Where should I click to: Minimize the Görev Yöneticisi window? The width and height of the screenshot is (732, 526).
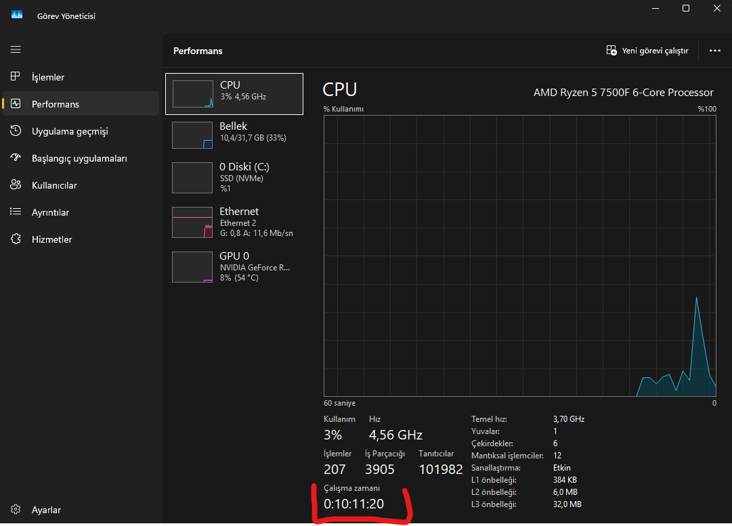(x=655, y=8)
